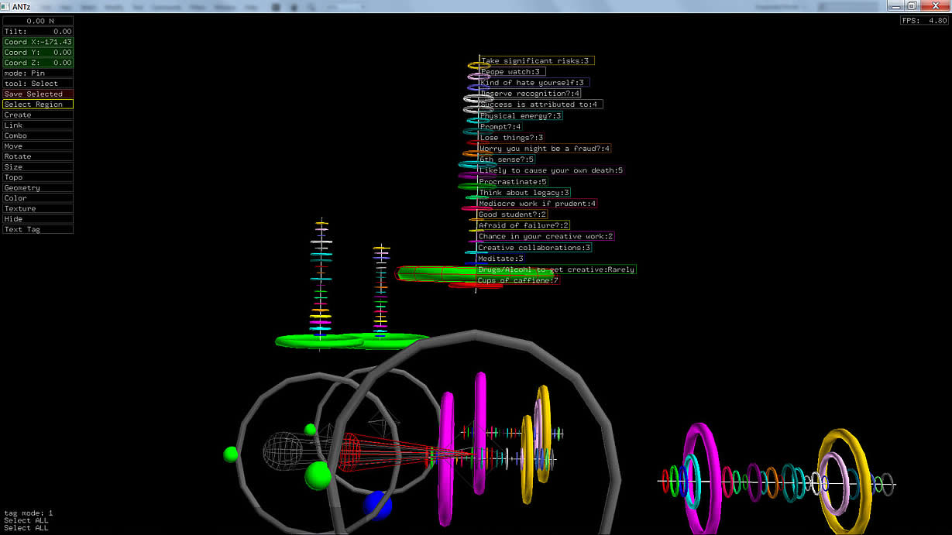This screenshot has height=535, width=952.
Task: Change the 'tool: Select' setting
Action: click(x=37, y=84)
